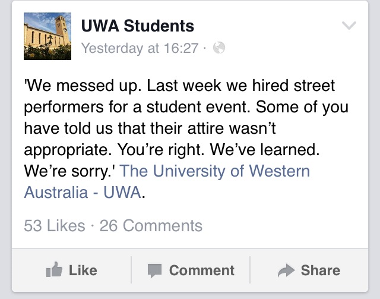Follow The University of Western Australia link

[215, 172]
